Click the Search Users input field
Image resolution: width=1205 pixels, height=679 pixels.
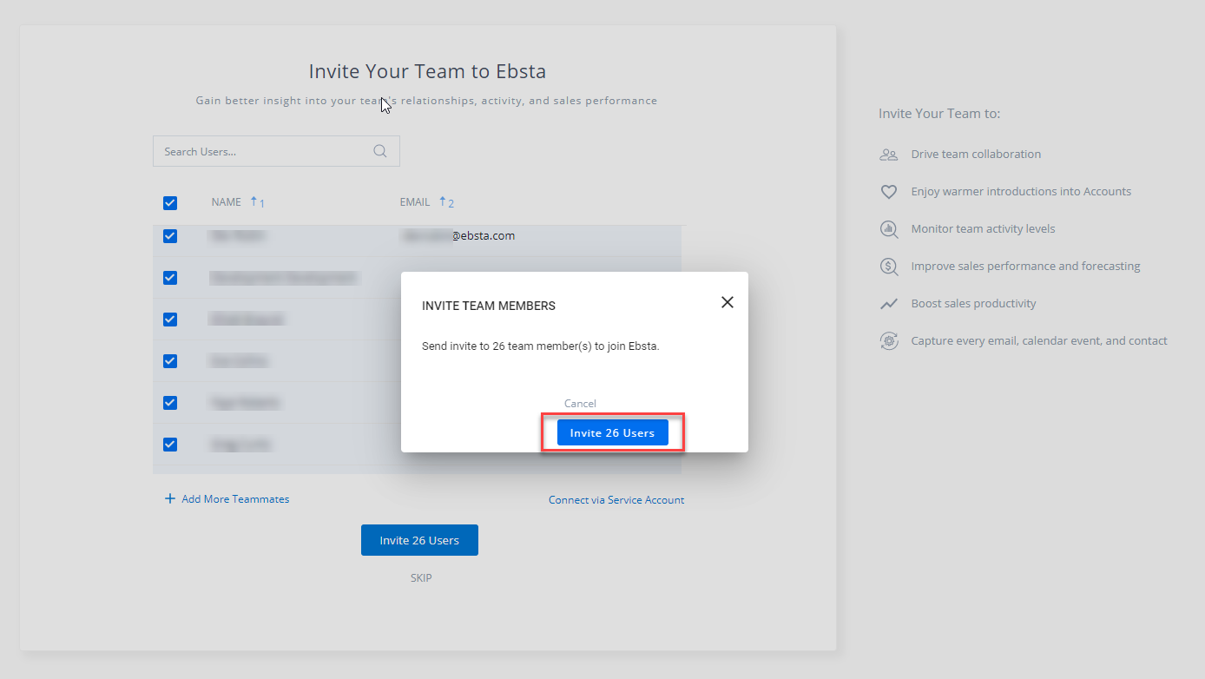tap(276, 151)
